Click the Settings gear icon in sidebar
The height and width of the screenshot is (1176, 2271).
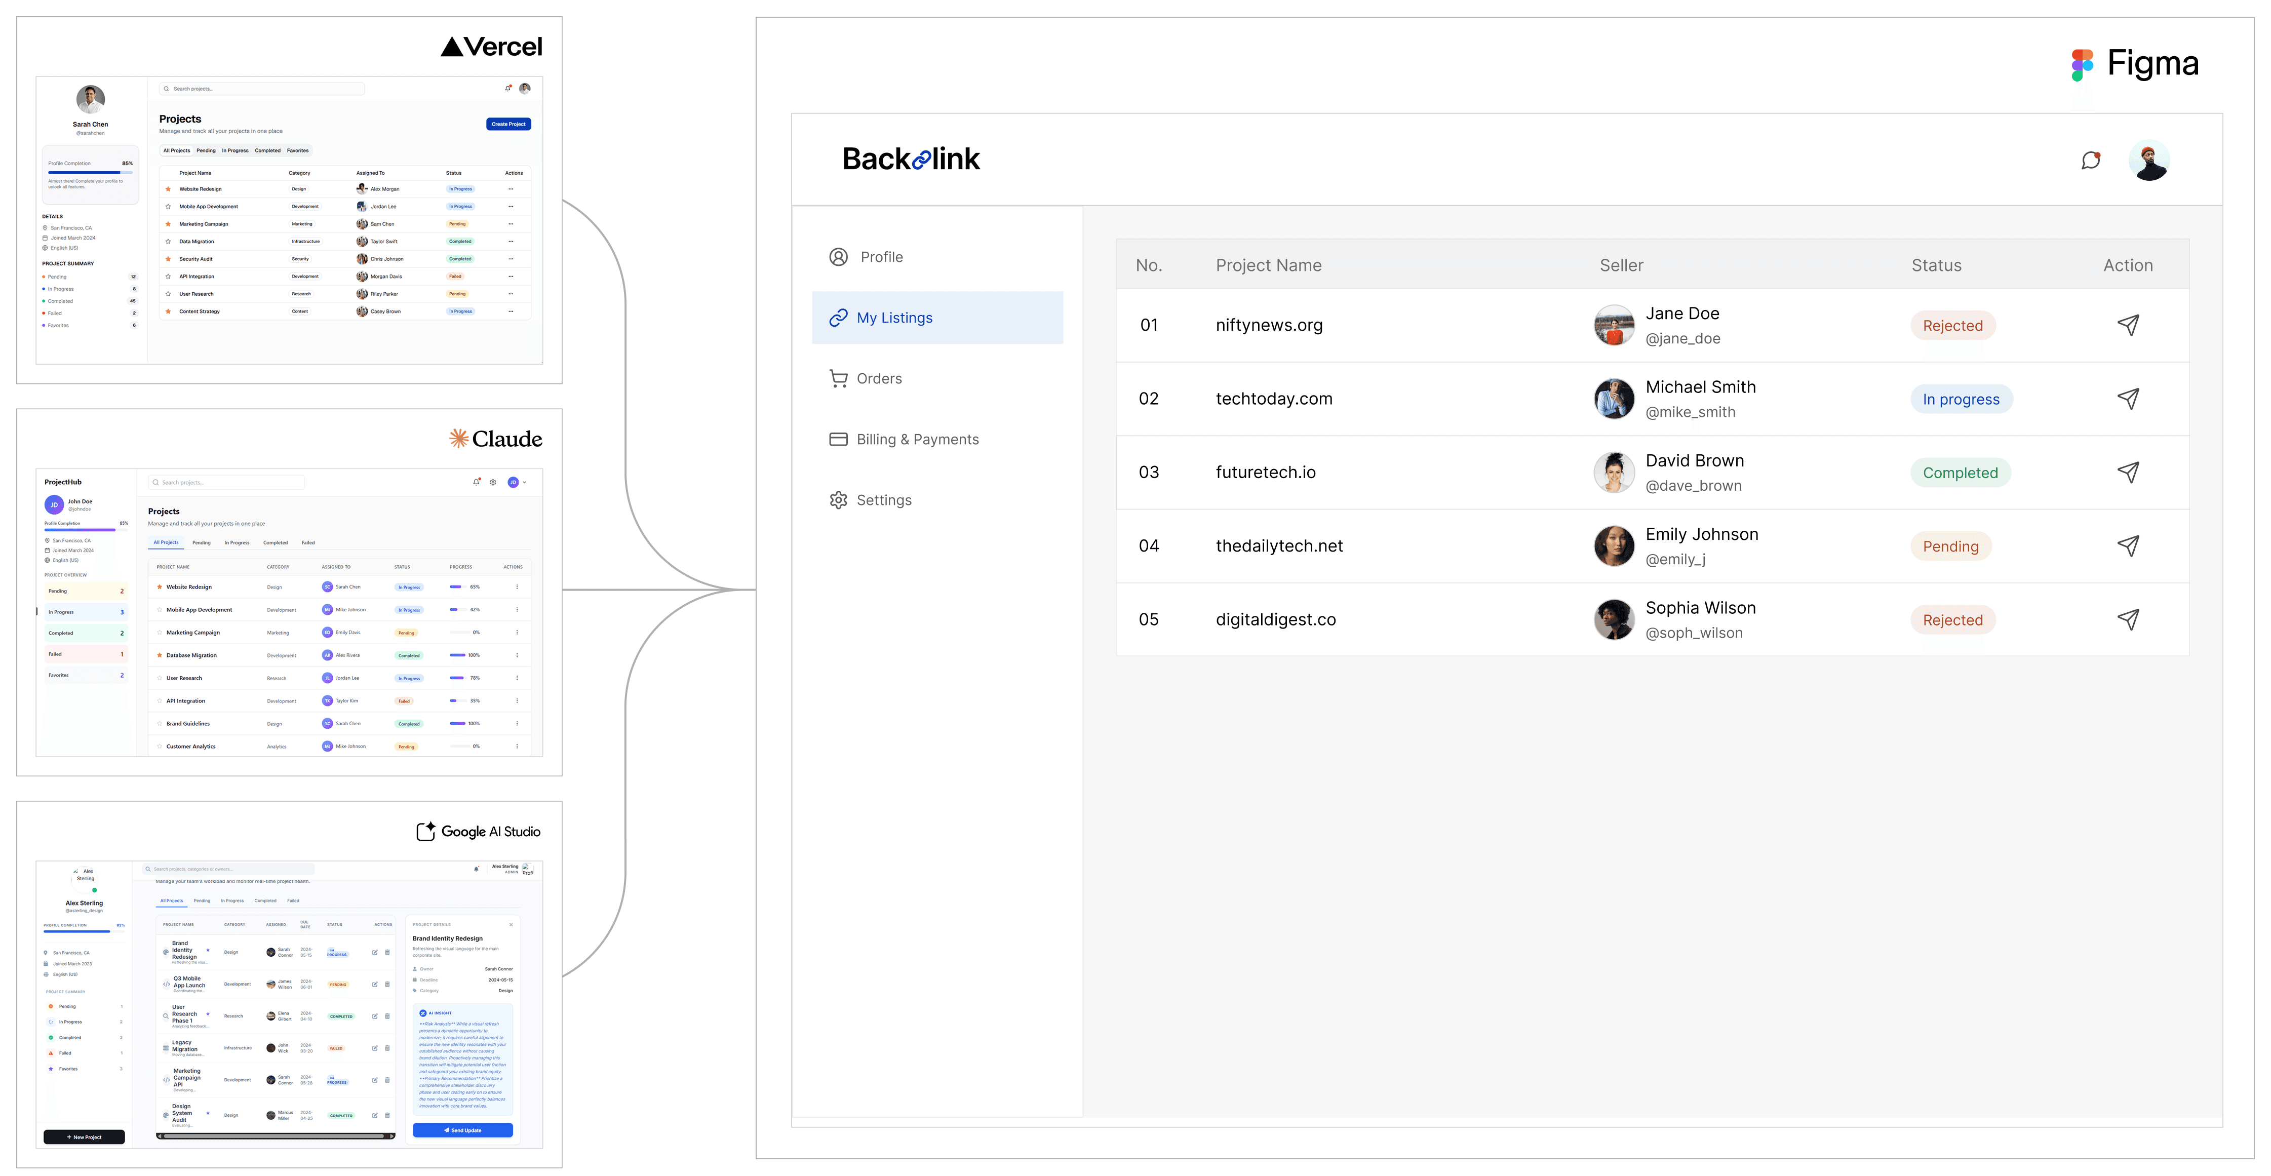[838, 500]
